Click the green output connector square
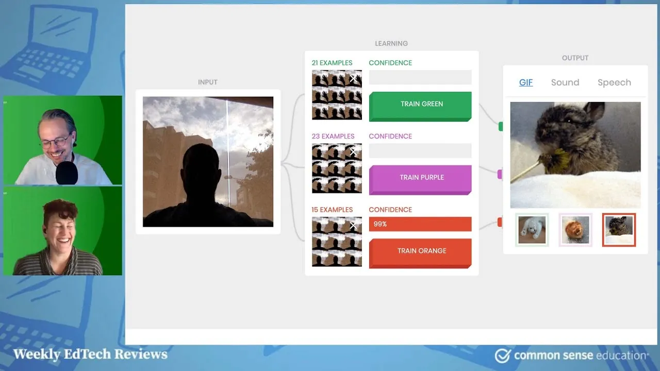 (501, 126)
